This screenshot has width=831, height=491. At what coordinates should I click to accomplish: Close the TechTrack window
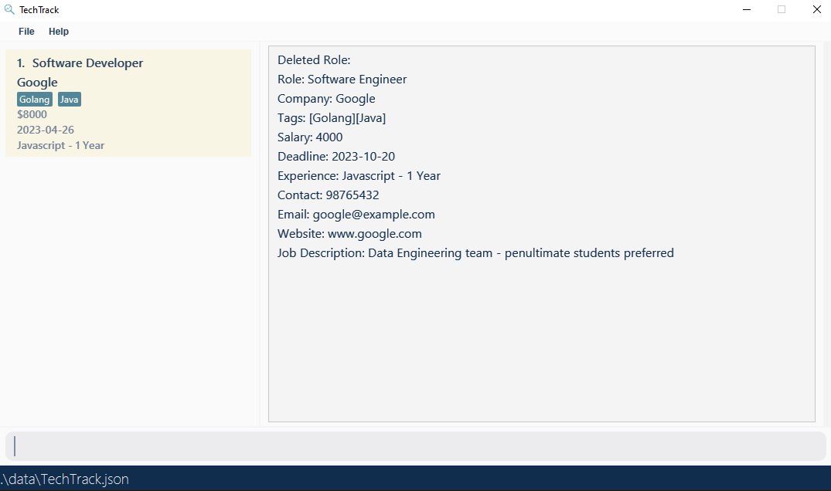point(816,9)
